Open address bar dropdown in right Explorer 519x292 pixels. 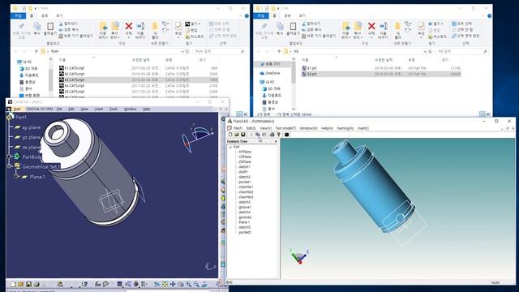coord(425,51)
